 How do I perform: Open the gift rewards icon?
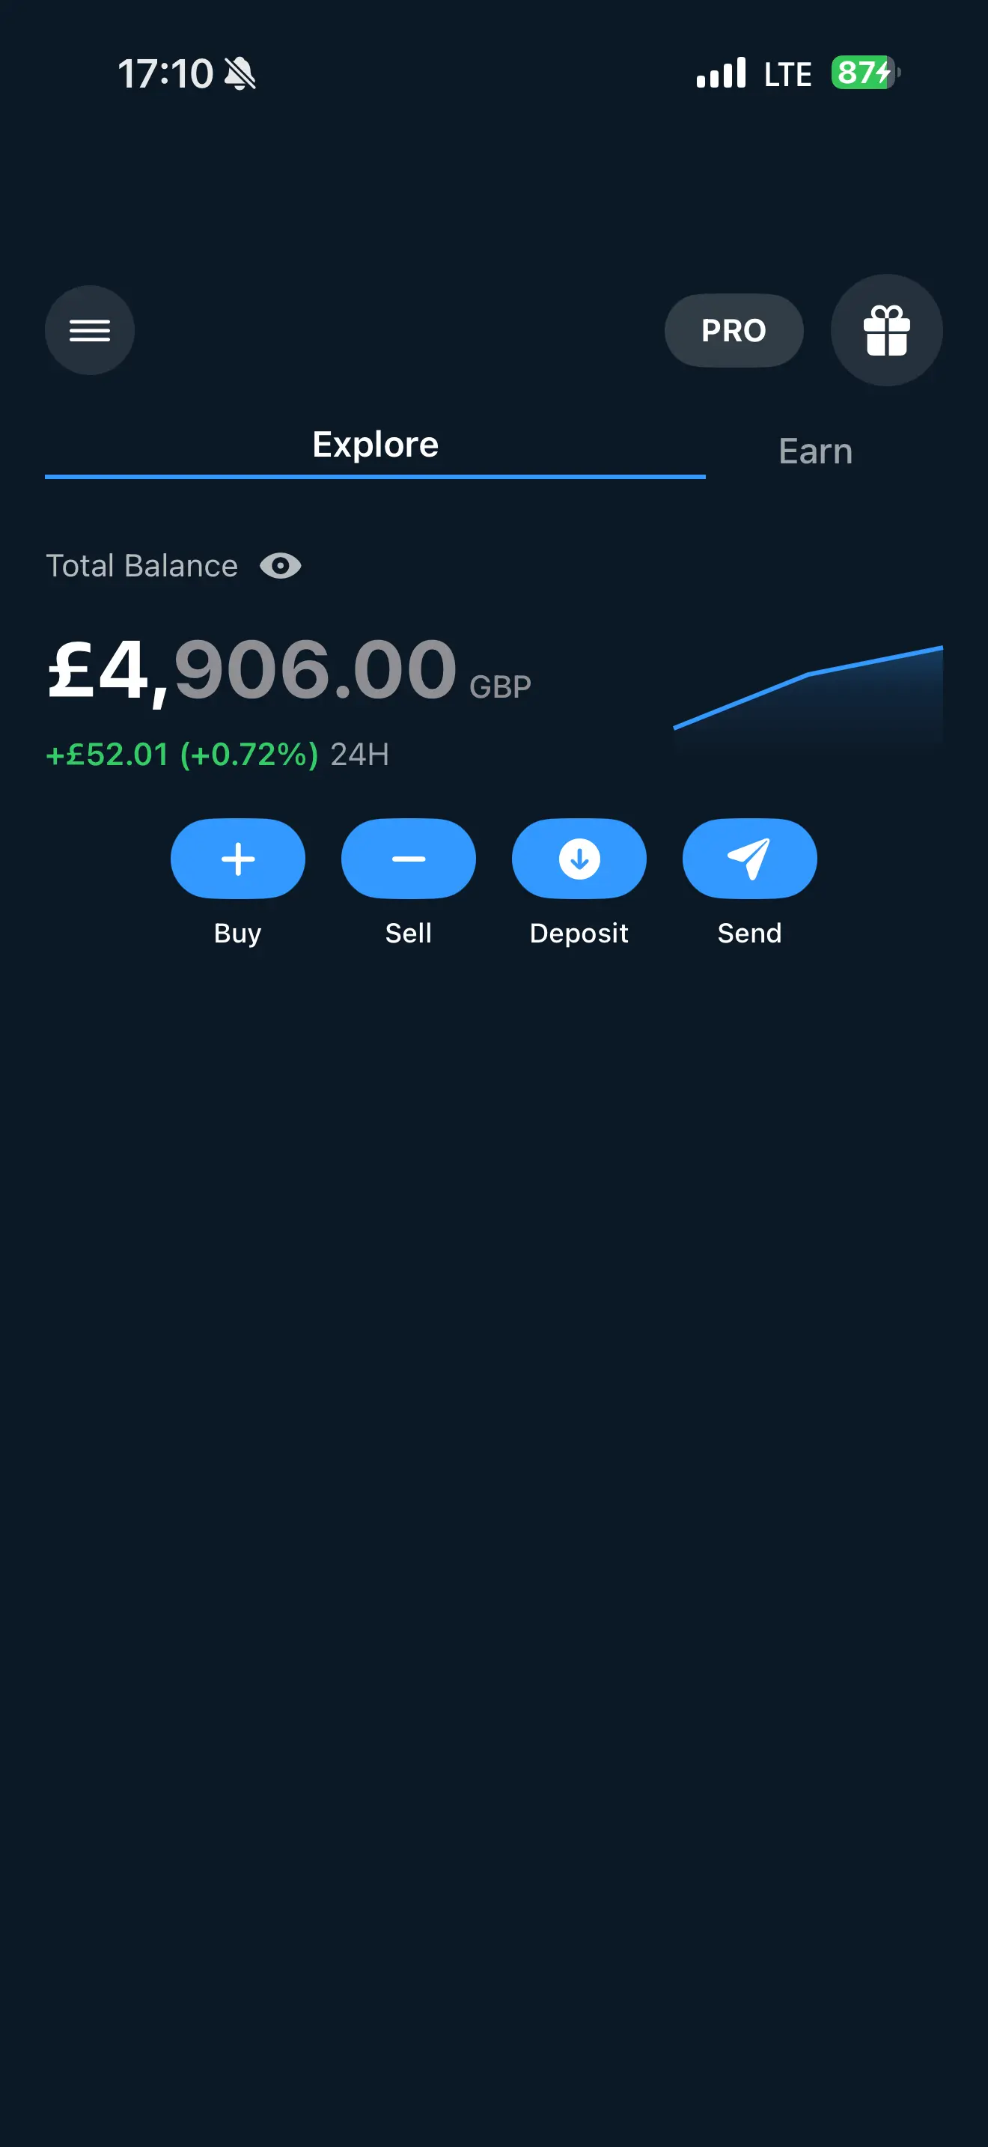point(886,330)
